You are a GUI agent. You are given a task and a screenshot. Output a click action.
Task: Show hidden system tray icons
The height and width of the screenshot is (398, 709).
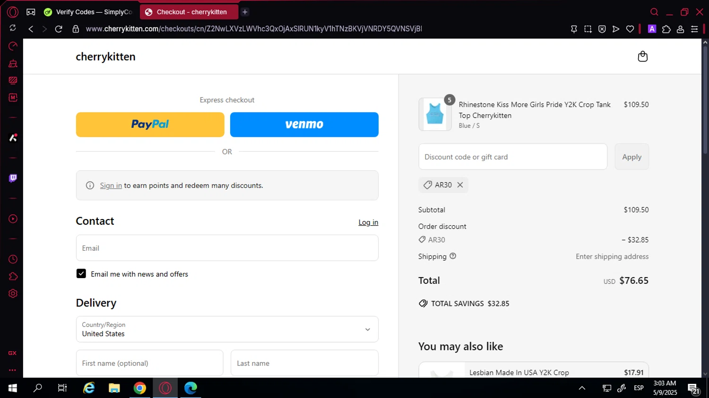click(582, 388)
